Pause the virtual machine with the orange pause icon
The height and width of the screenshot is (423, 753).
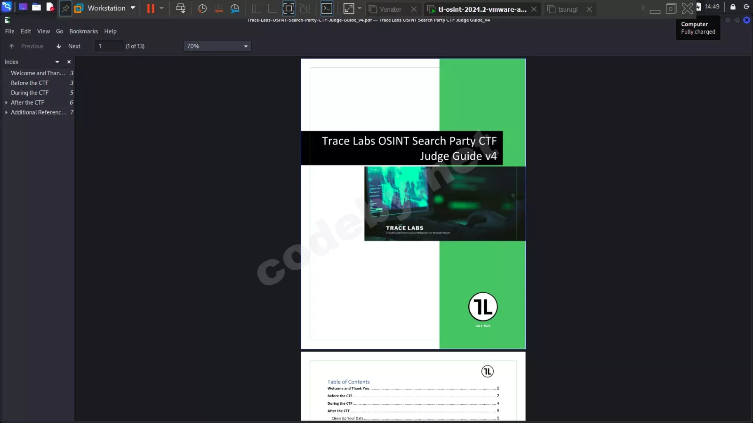[151, 8]
